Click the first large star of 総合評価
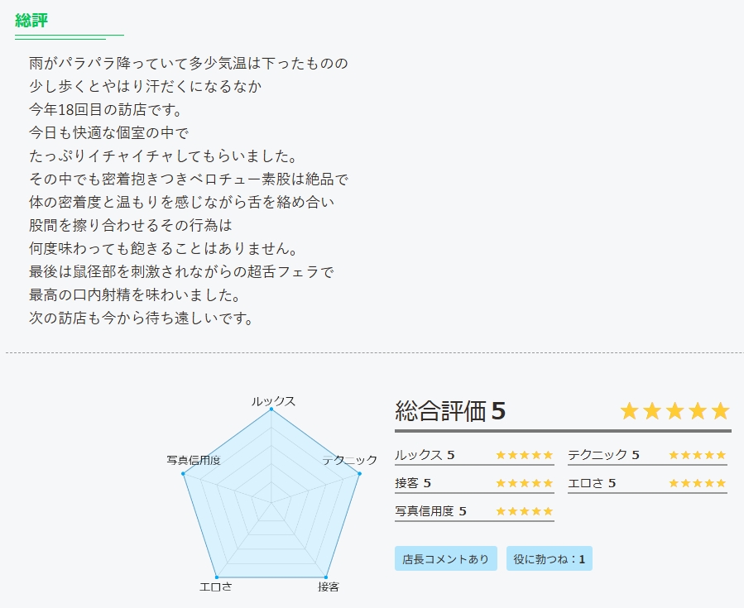Screen dimensions: 744x608 pos(629,410)
